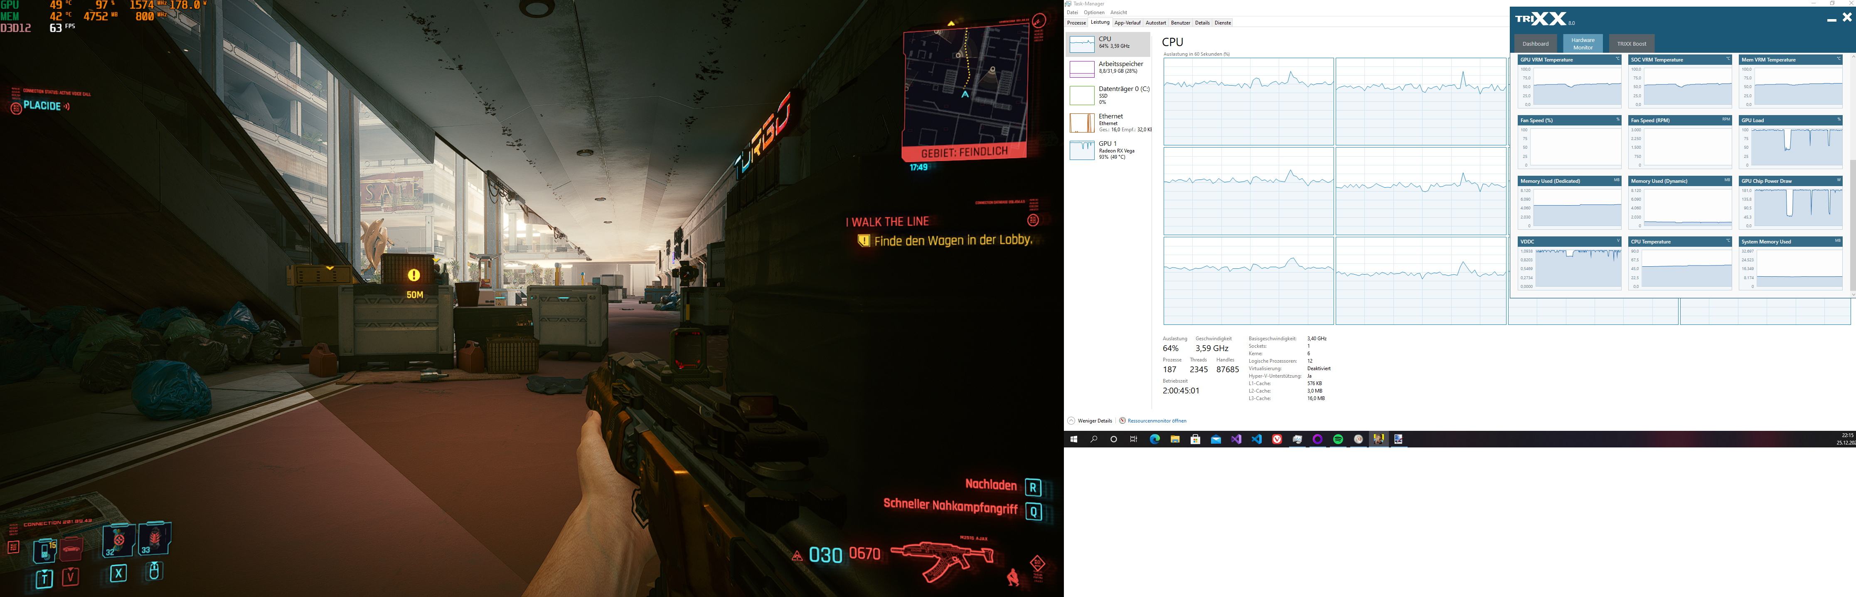Open the purple Visual Studio icon
This screenshot has width=1856, height=597.
[x=1236, y=439]
